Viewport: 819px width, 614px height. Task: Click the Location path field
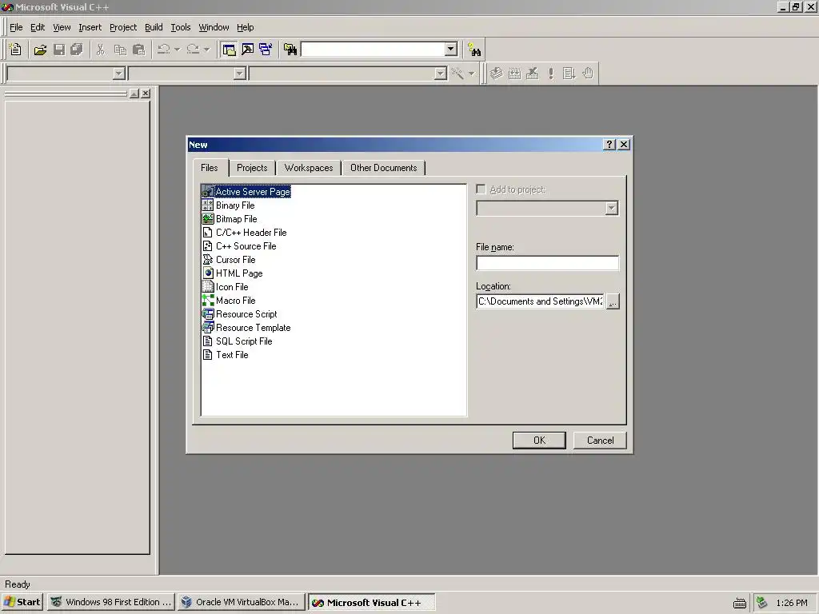coord(540,301)
